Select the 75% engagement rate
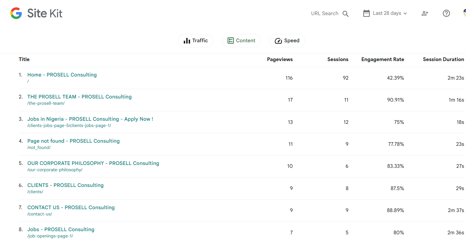Screen dimensions: 466x242 coord(399,122)
